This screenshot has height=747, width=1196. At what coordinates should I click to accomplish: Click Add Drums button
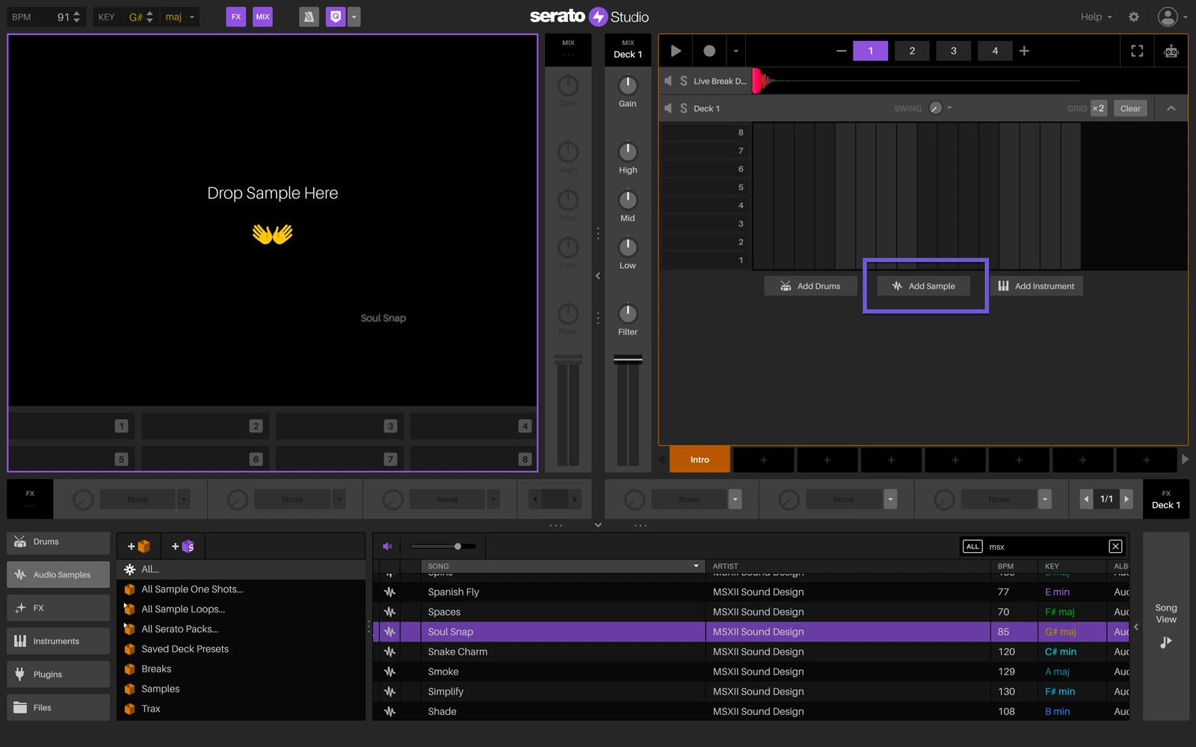point(810,286)
